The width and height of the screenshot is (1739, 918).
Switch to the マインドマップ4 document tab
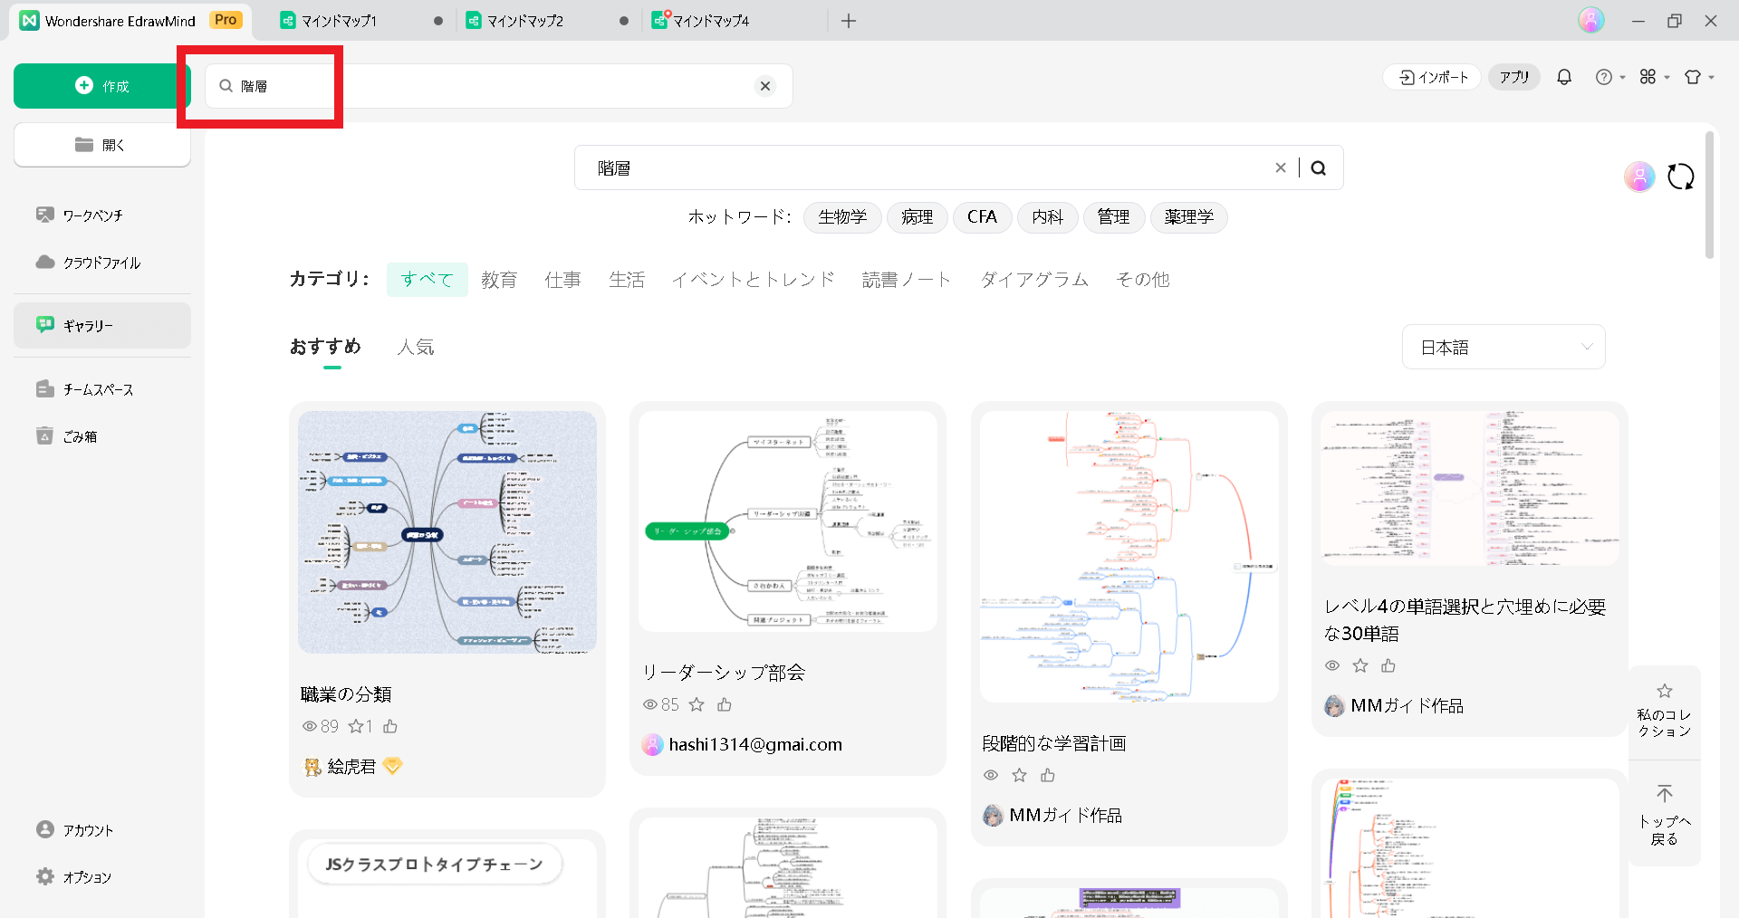[734, 21]
